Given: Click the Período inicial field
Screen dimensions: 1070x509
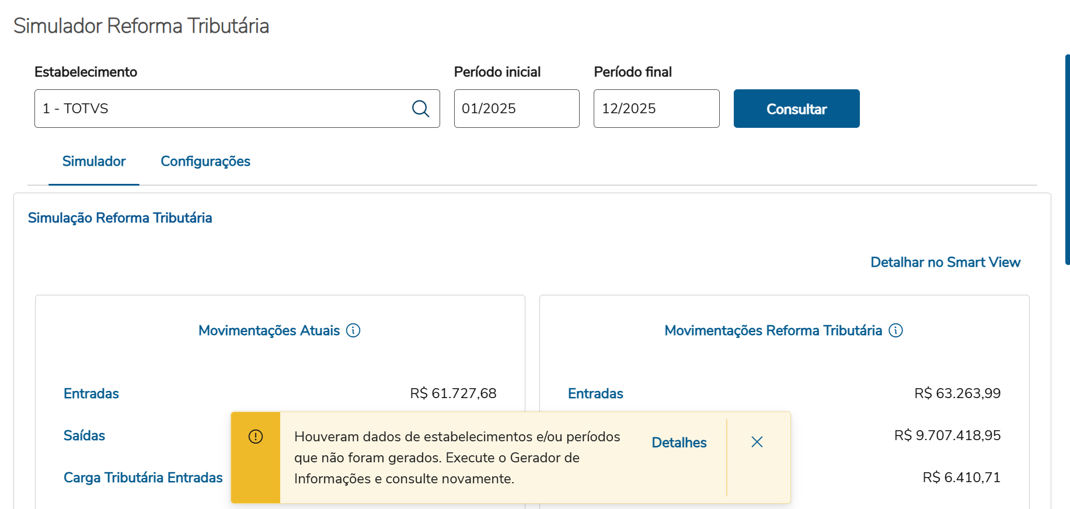Looking at the screenshot, I should coord(517,109).
